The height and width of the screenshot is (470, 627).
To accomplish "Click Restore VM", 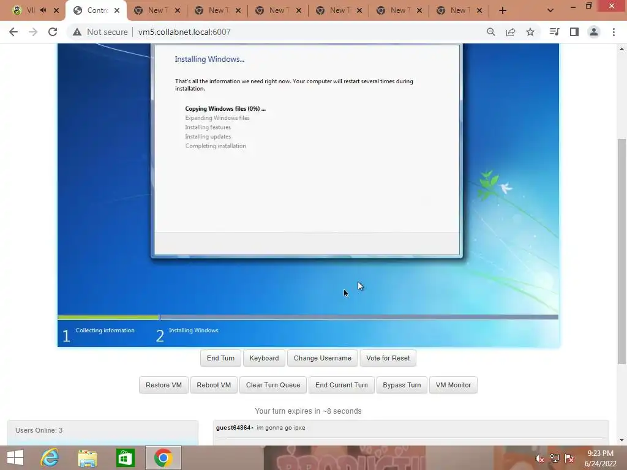I will coord(163,385).
